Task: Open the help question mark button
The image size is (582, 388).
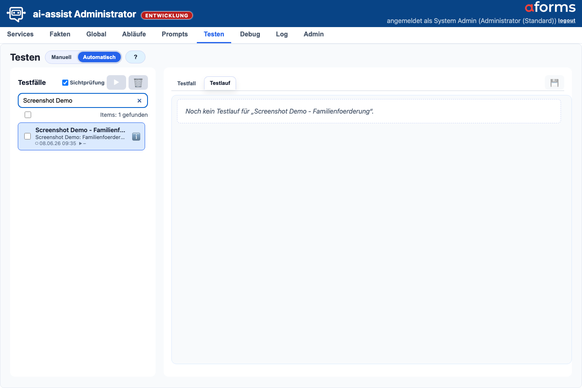Action: tap(135, 57)
